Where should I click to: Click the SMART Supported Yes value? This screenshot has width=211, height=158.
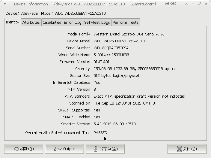point(97,110)
